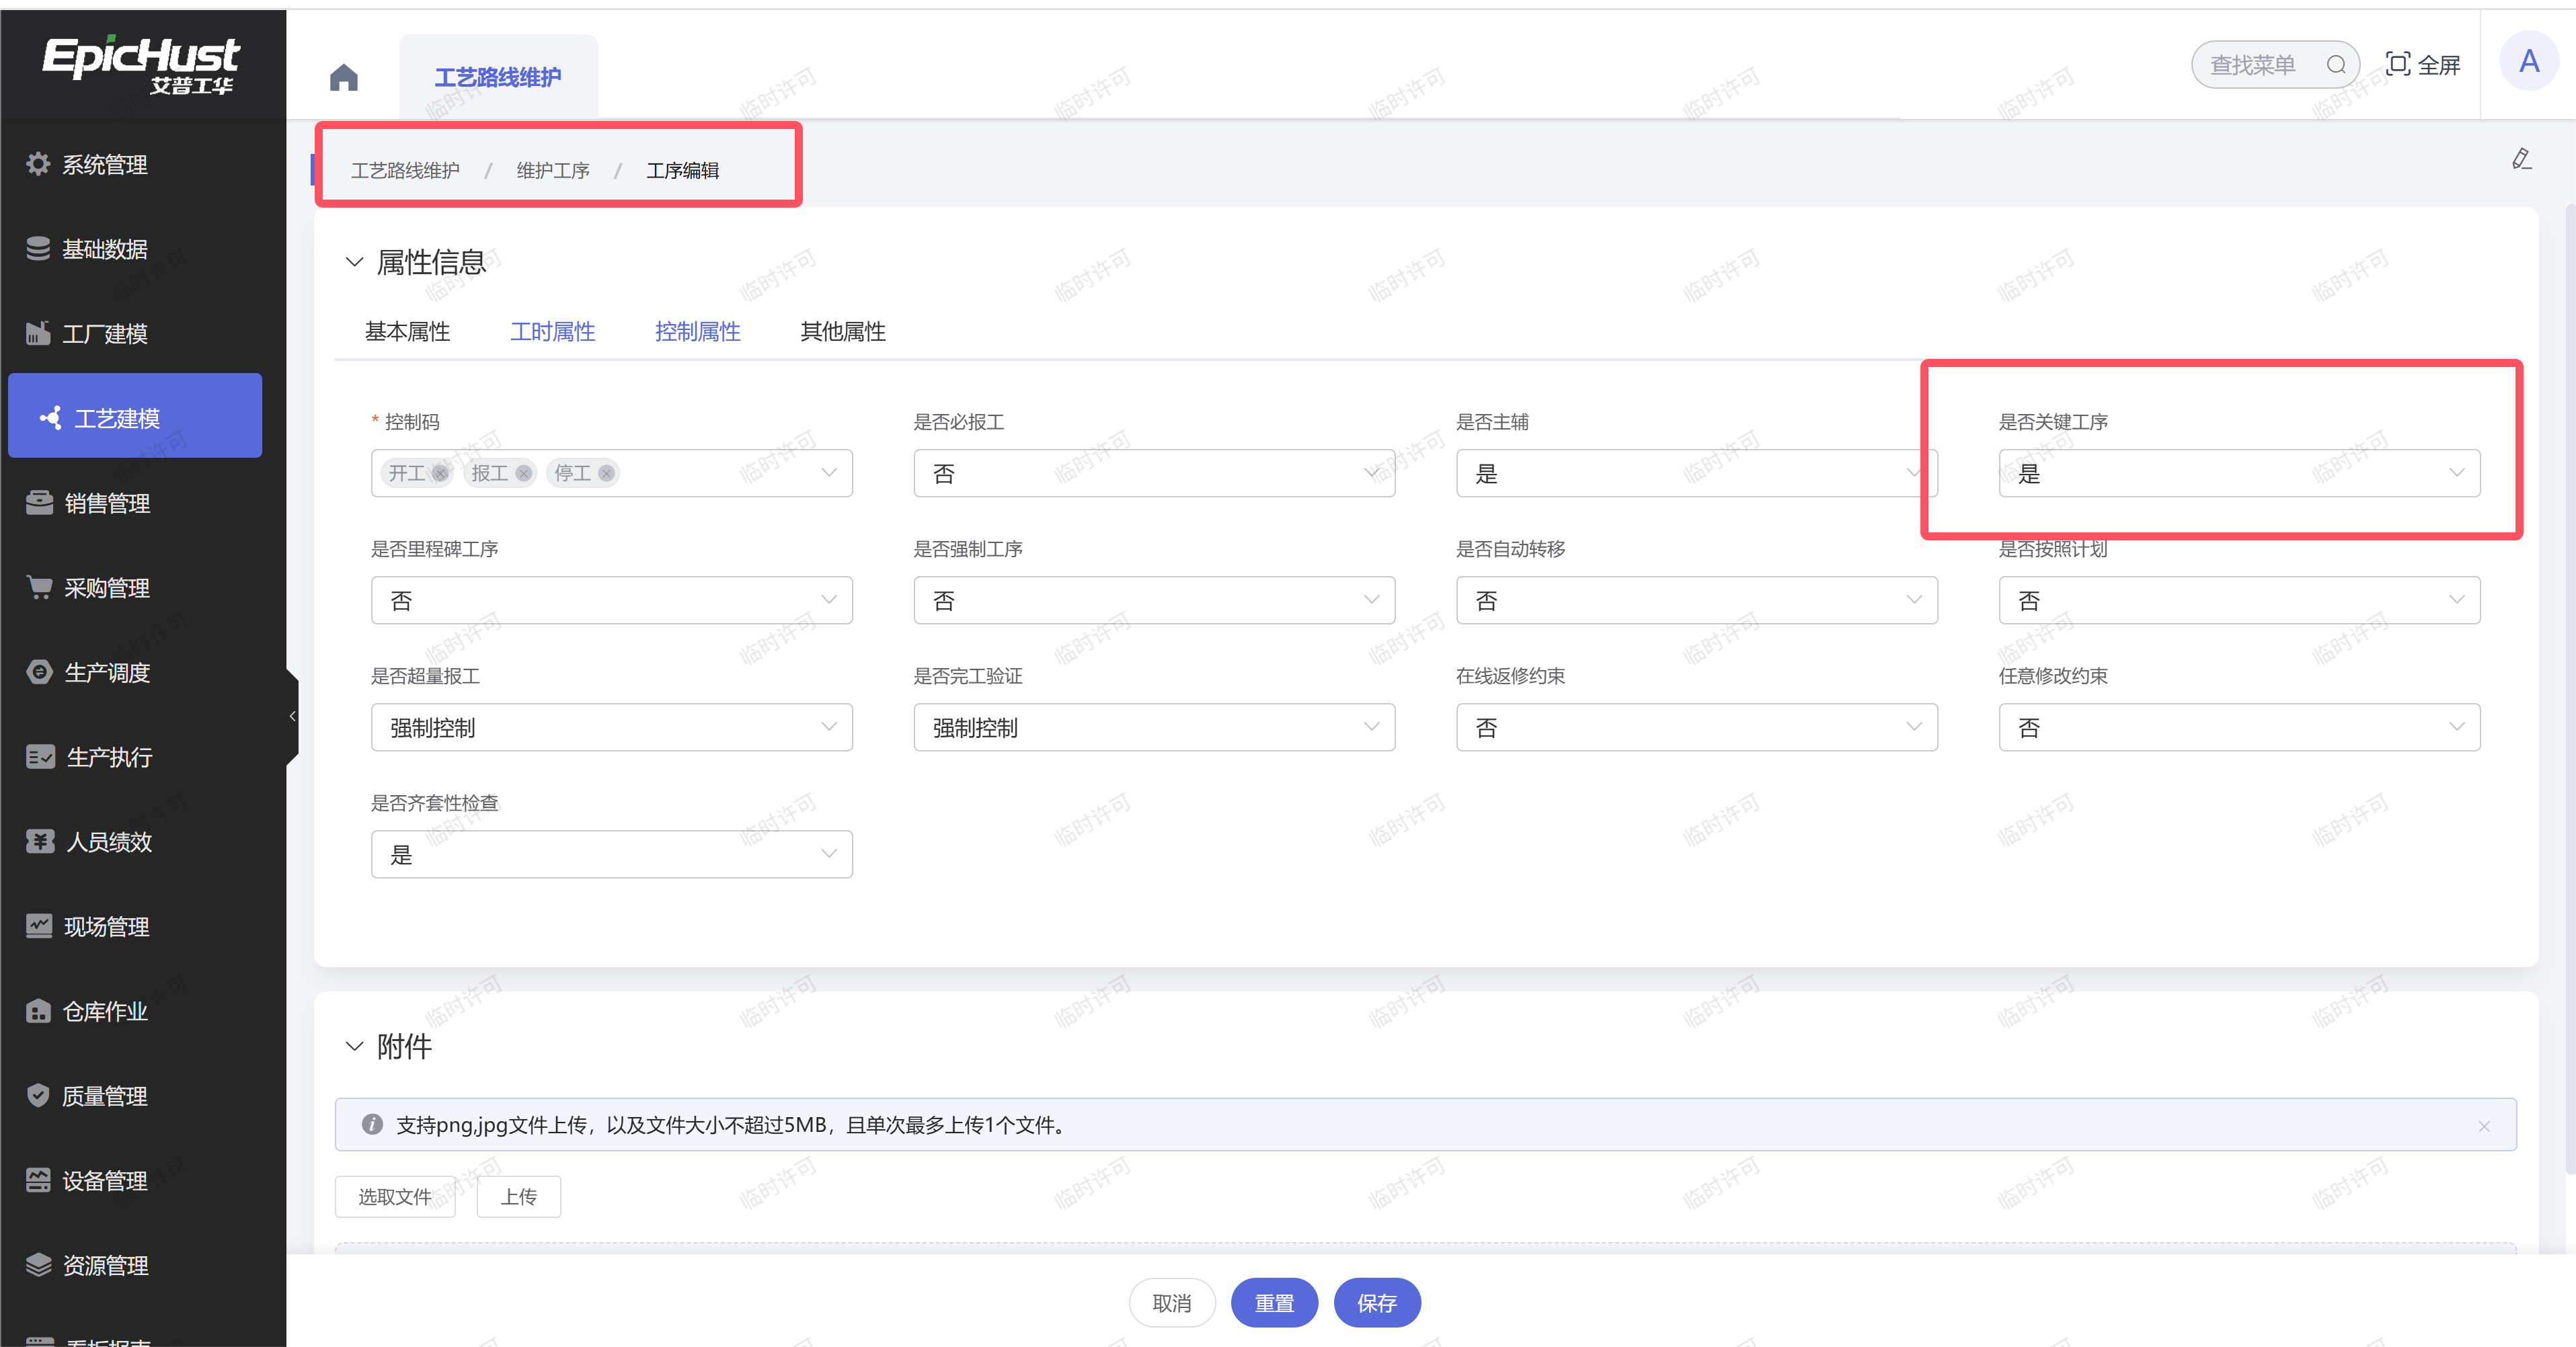2576x1347 pixels.
Task: Close the upload info alert banner
Action: [2484, 1126]
